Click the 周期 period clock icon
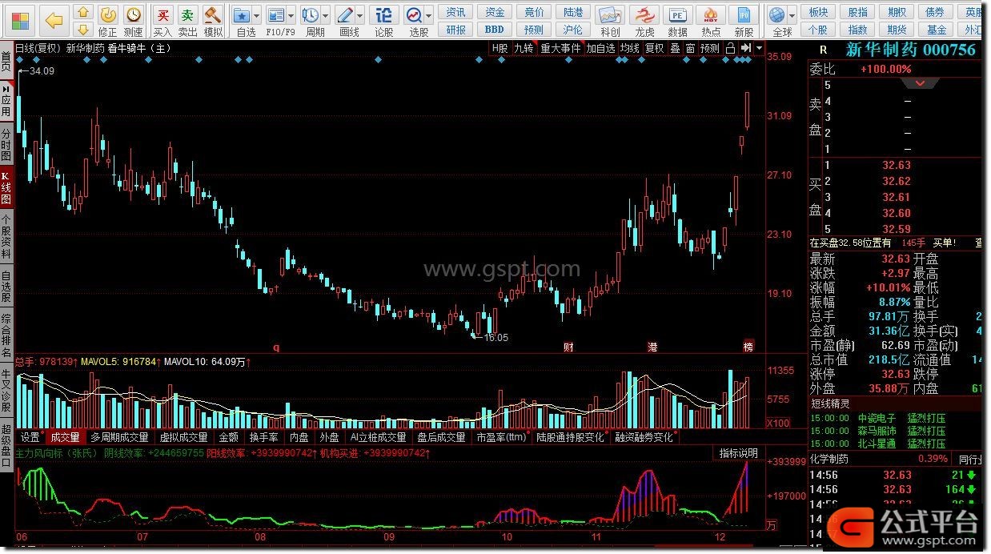Screen dimensions: 991x554 pyautogui.click(x=311, y=20)
